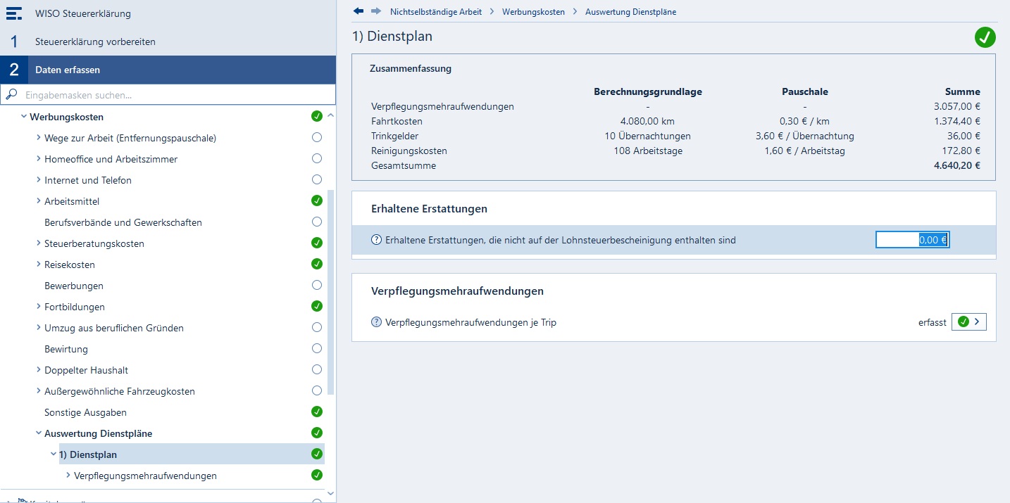Click the sidebar tree vertical scrollbar
Image resolution: width=1010 pixels, height=503 pixels.
click(x=331, y=293)
